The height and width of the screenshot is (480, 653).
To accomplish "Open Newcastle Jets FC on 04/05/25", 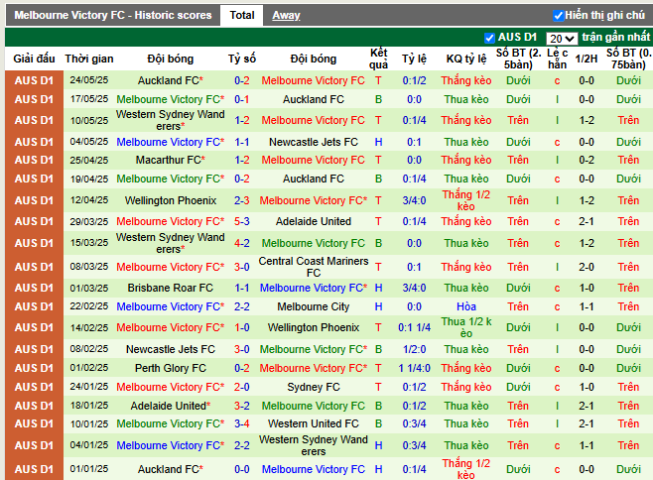I will (314, 142).
